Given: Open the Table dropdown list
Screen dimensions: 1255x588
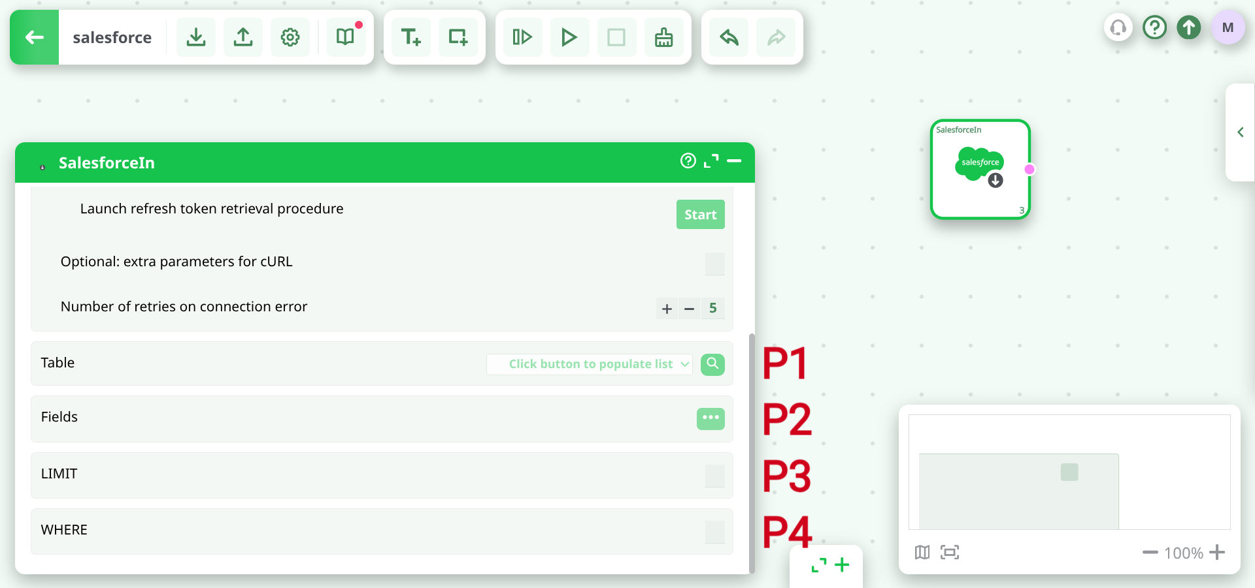Looking at the screenshot, I should tap(590, 364).
